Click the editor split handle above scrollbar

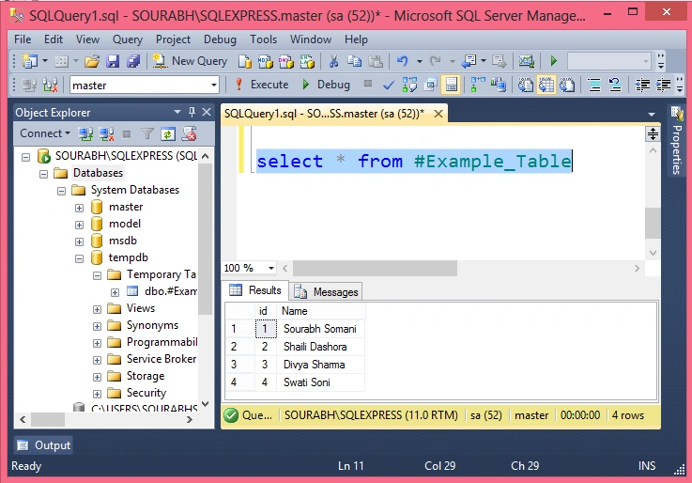[653, 133]
